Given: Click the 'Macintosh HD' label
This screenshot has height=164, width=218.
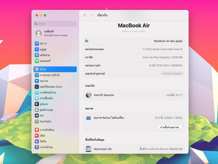Looking at the screenshot, I should tap(103, 149).
